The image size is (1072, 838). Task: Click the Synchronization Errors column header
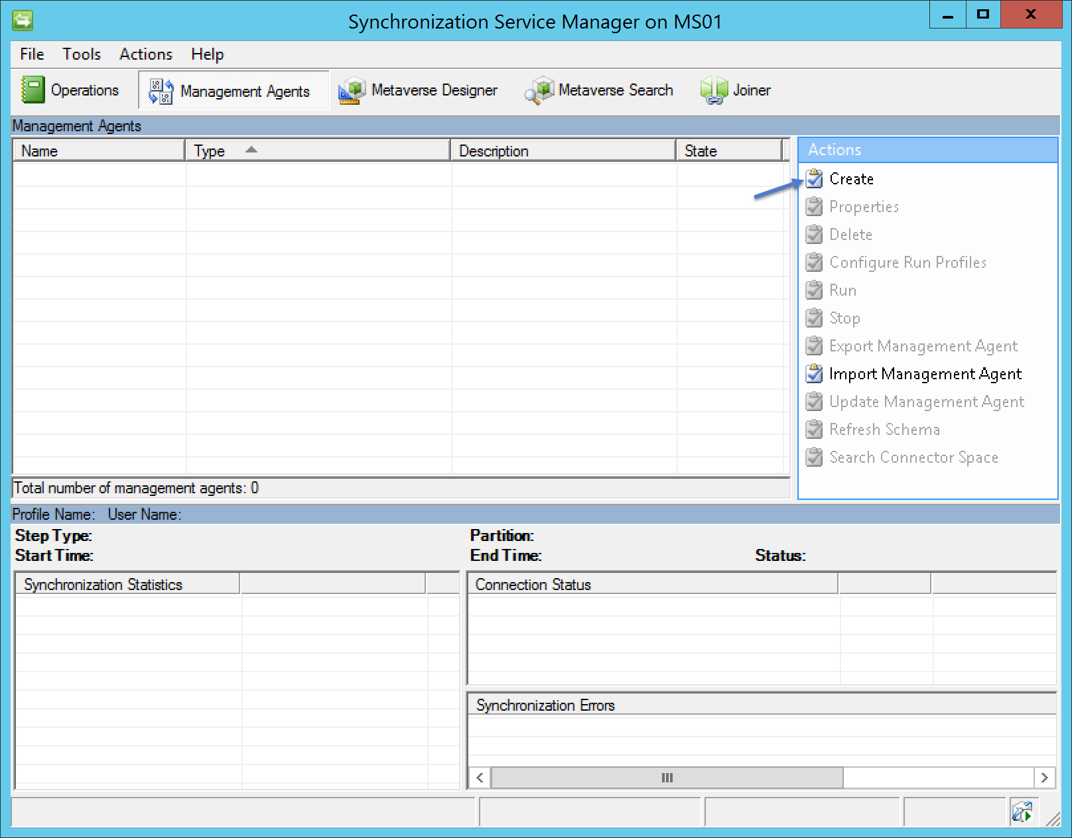point(762,705)
